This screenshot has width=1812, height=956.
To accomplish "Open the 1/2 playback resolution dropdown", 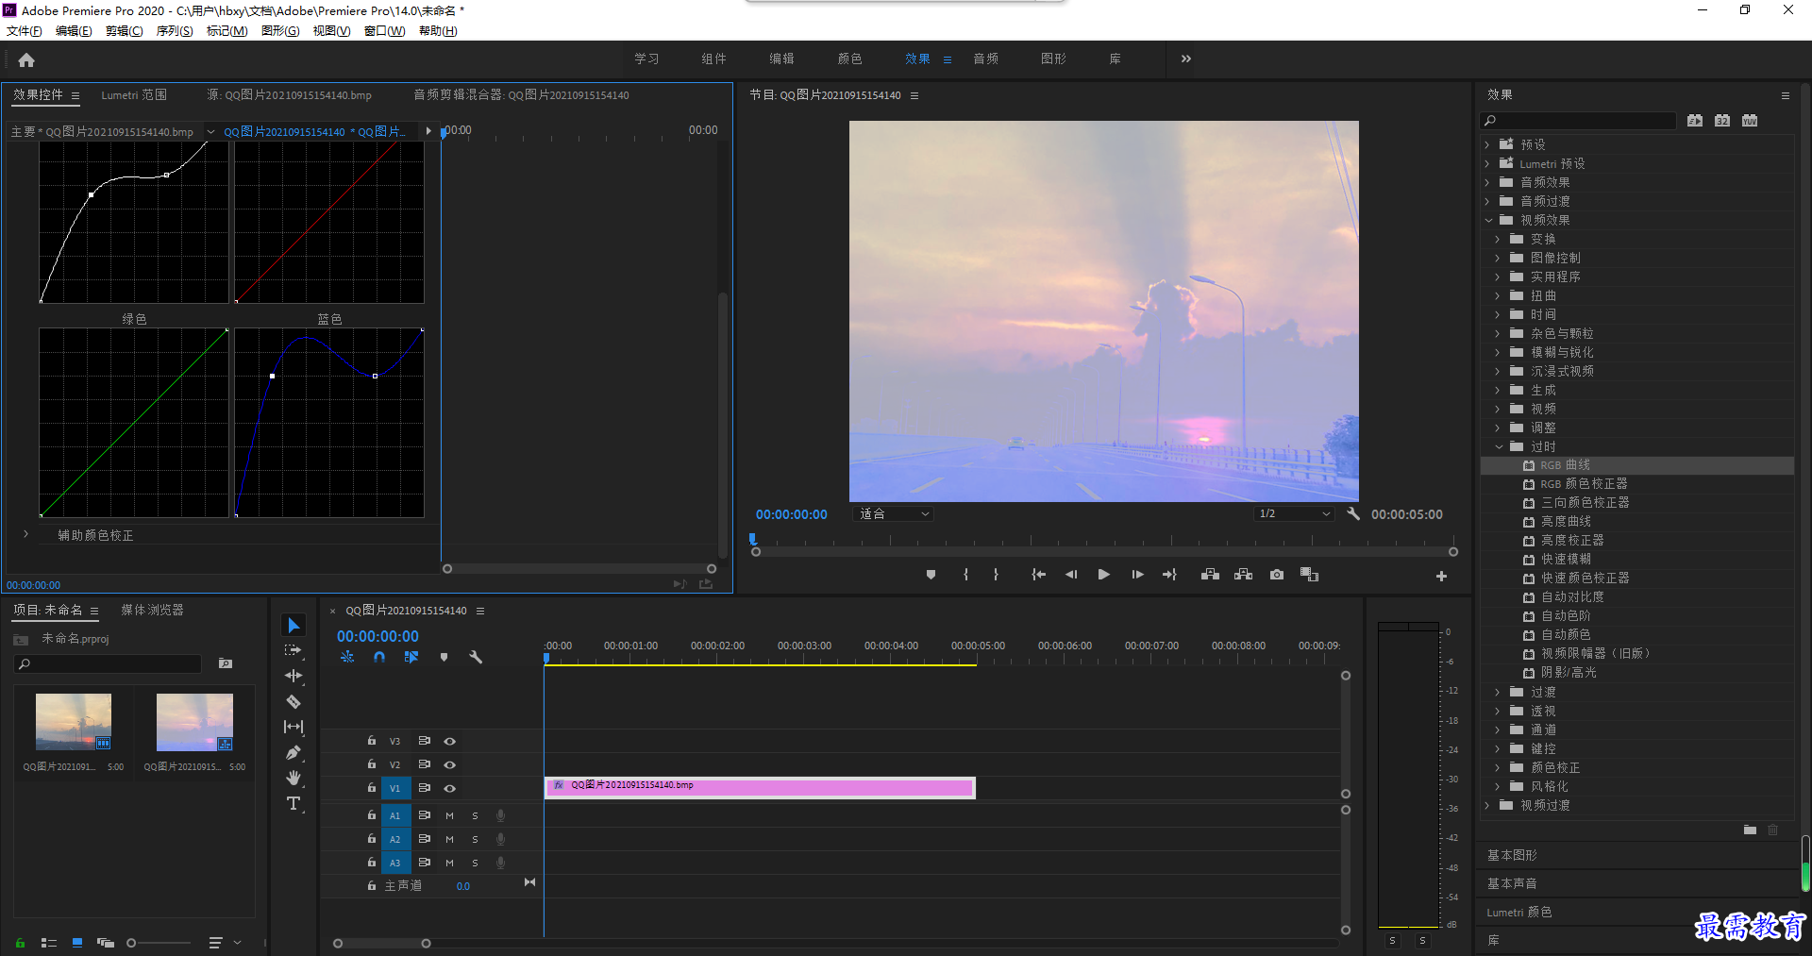I will click(x=1294, y=514).
